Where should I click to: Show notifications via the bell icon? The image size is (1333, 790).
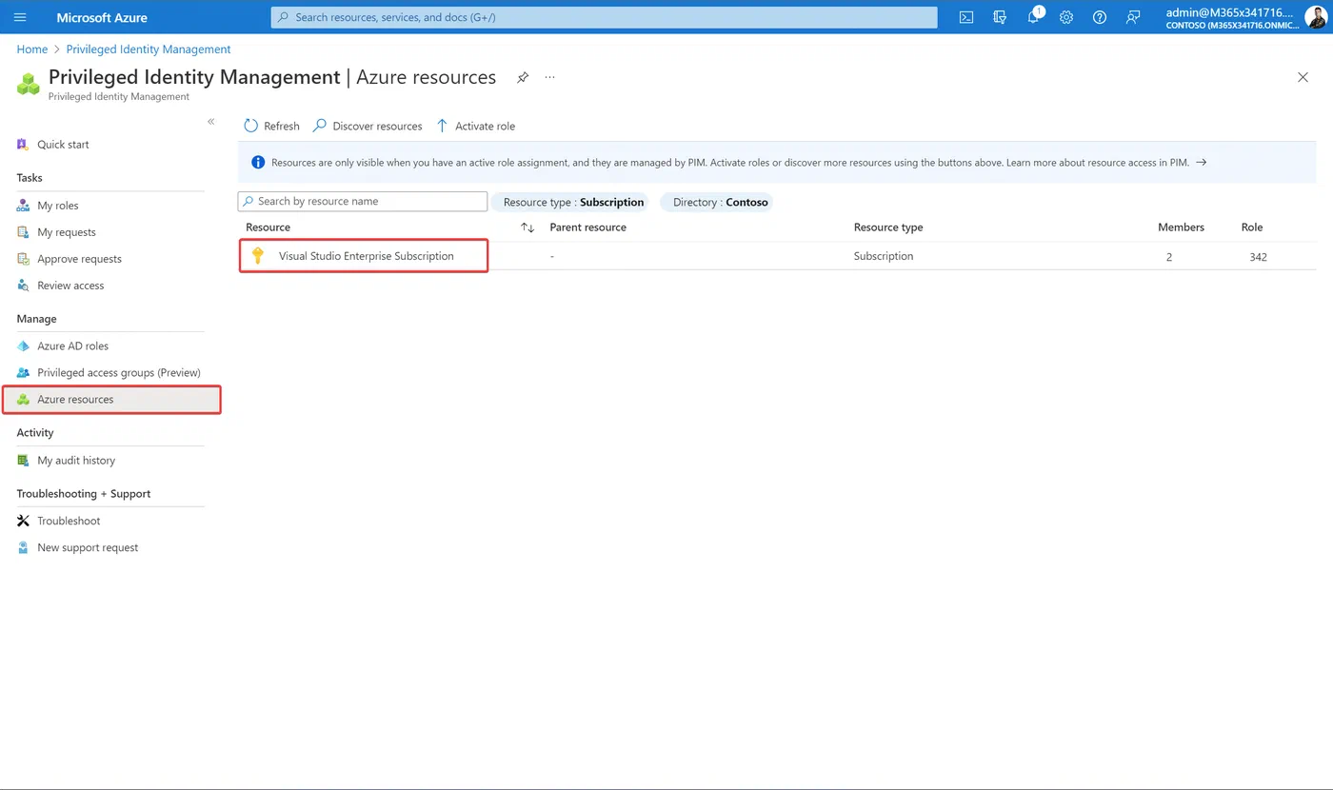tap(1034, 17)
